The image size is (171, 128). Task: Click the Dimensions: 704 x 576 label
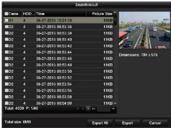coord(138,55)
